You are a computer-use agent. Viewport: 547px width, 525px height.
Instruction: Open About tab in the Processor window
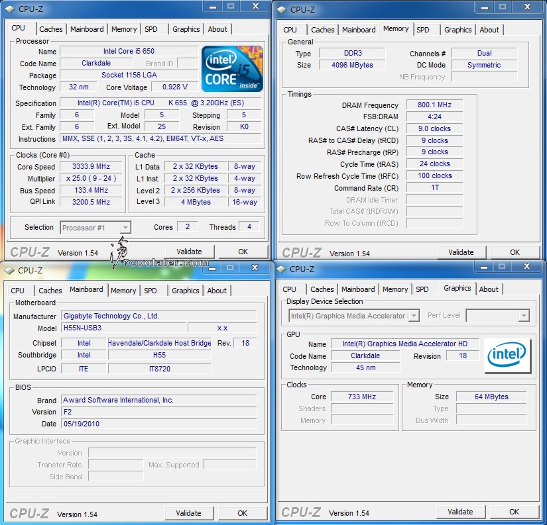click(x=217, y=29)
